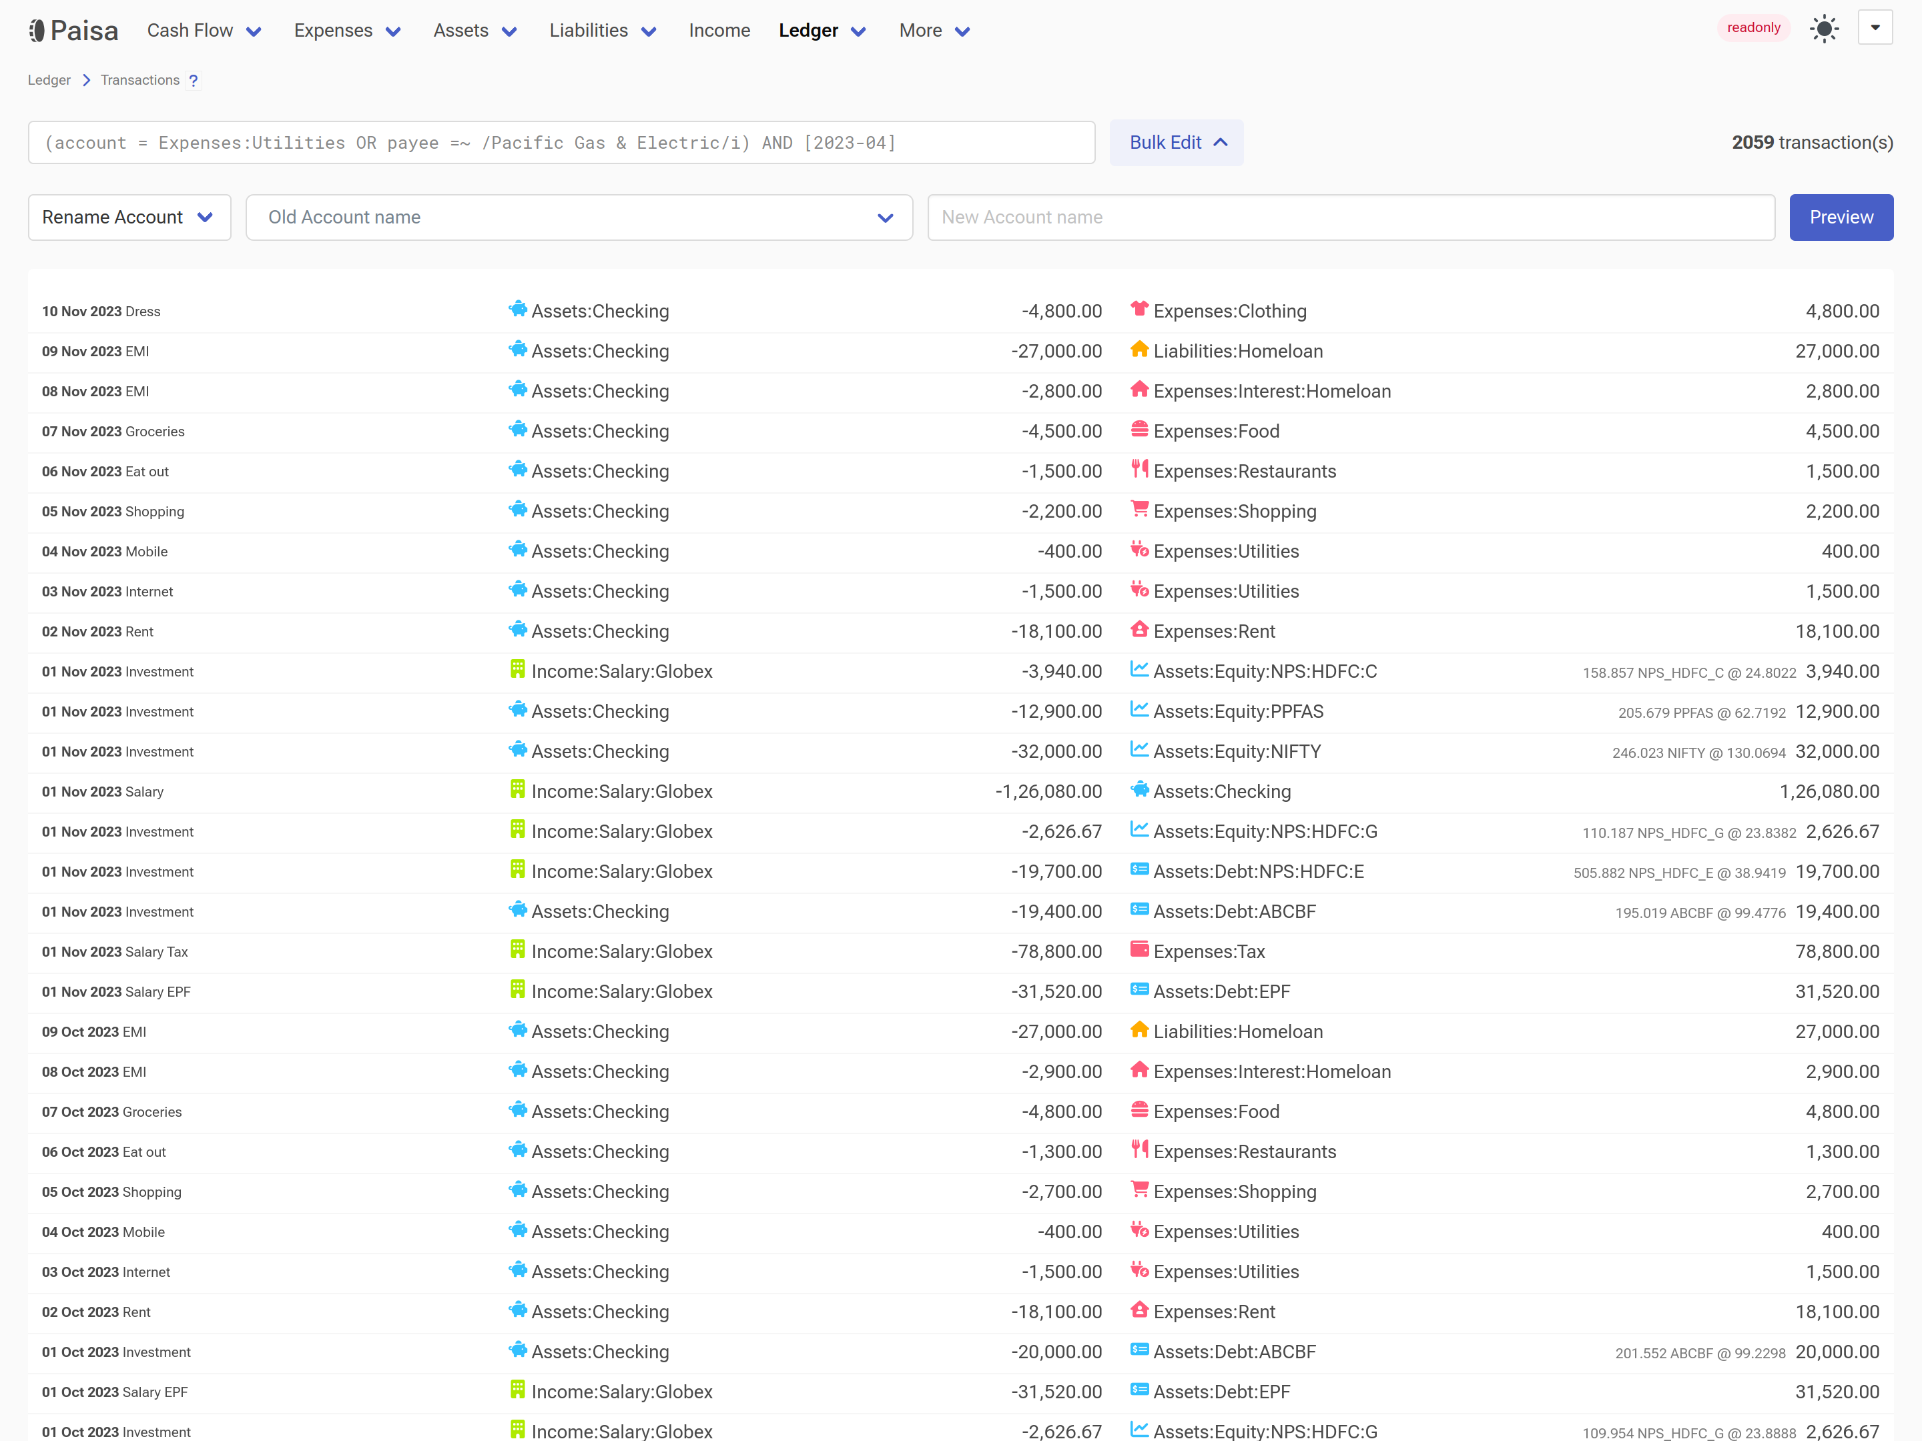Image resolution: width=1922 pixels, height=1441 pixels.
Task: Click the cart icon on 05 Oct Expenses:Shopping
Action: click(1139, 1189)
